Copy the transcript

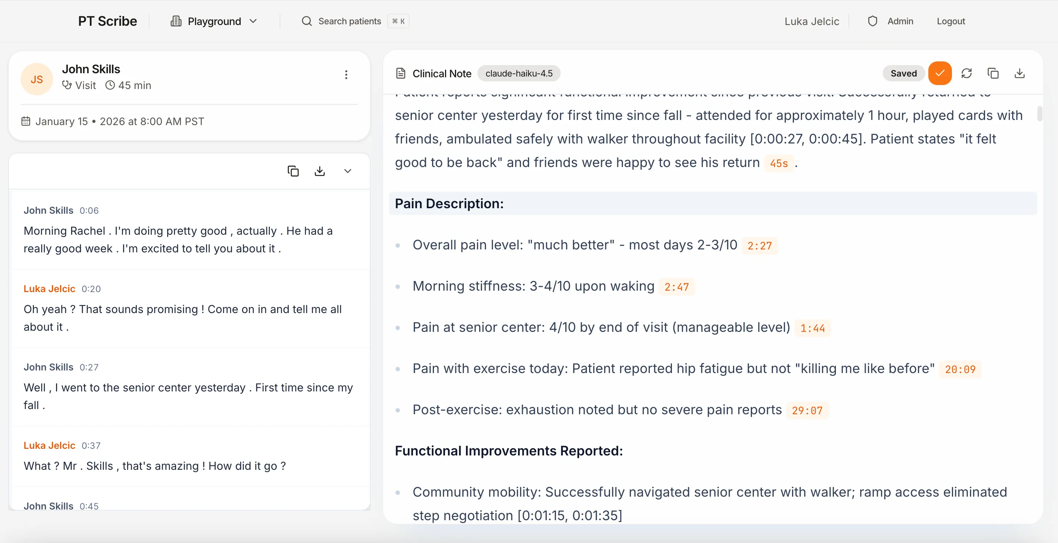click(x=292, y=171)
